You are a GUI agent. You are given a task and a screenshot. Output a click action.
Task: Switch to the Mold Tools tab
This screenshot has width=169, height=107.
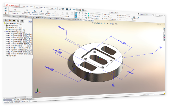coord(48,18)
